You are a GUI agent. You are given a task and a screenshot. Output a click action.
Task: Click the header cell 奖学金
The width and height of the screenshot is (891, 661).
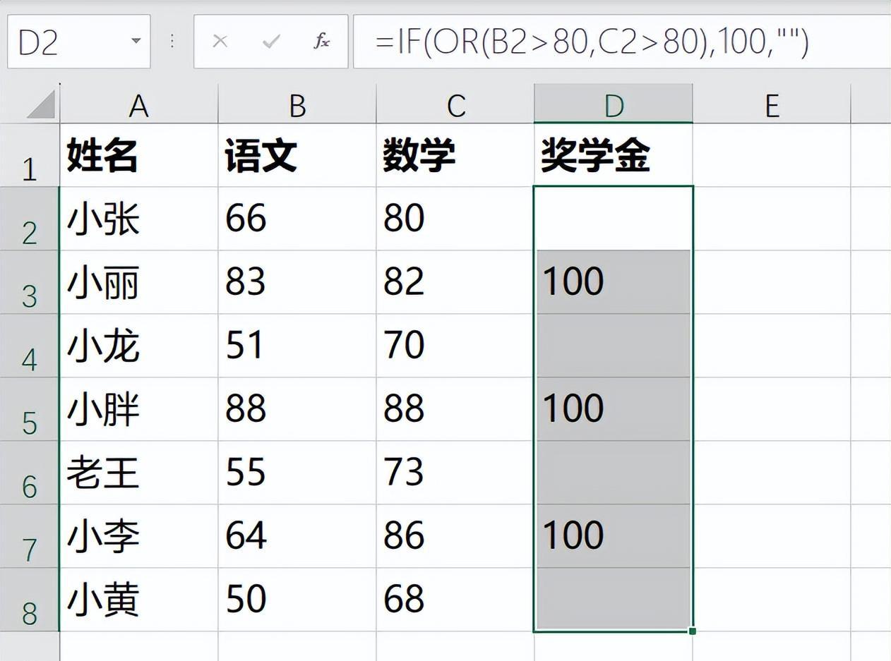point(614,155)
